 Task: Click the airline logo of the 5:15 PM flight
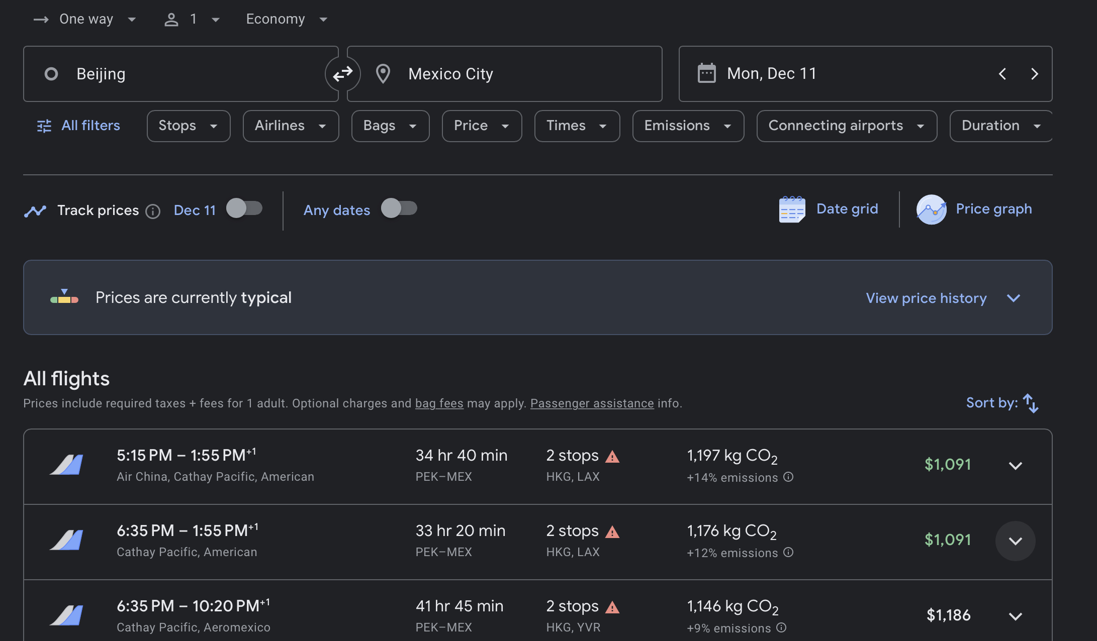[66, 465]
